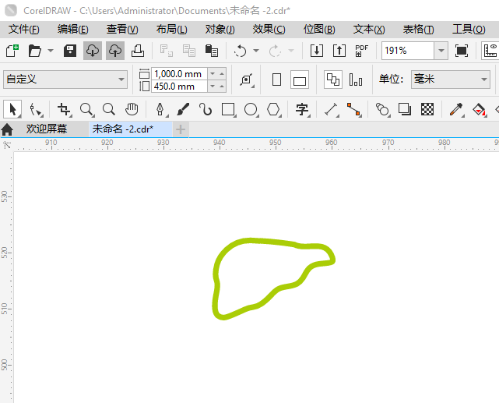This screenshot has height=403, width=499.
Task: Increase page width with up arrow
Action: (x=222, y=73)
